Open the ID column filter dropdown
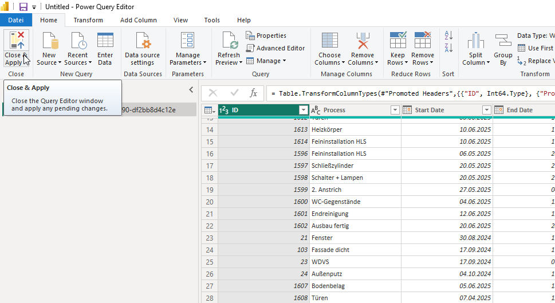Image resolution: width=555 pixels, height=303 pixels. pyautogui.click(x=303, y=110)
